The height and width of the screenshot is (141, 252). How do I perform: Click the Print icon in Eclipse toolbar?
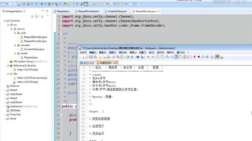point(19,4)
